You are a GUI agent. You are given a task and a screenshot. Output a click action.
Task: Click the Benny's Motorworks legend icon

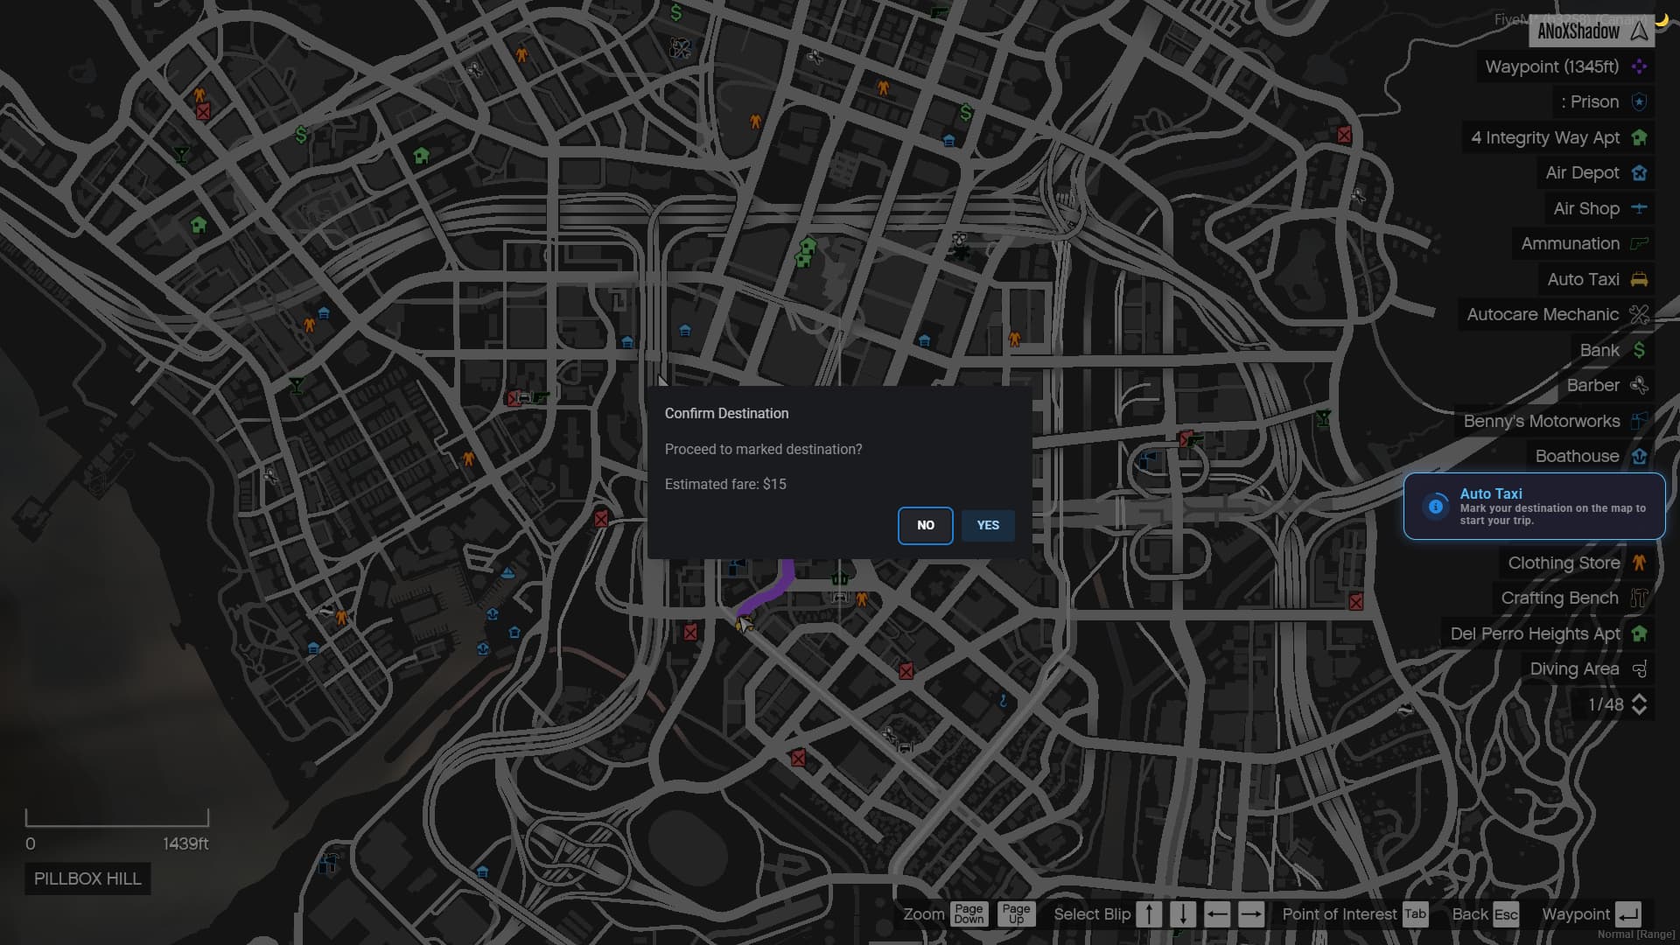1639,421
